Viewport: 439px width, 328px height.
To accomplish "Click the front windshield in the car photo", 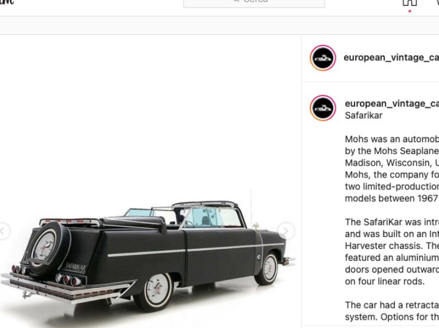I will point(211,217).
